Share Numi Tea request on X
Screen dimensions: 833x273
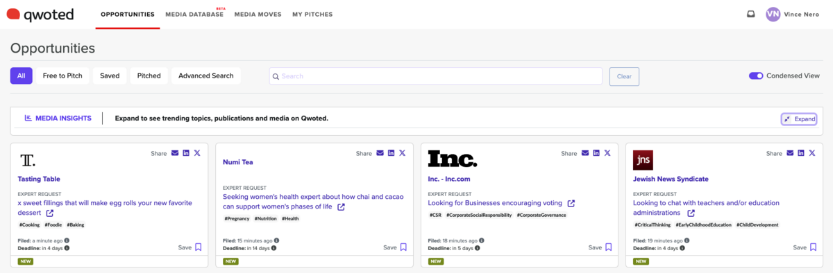click(403, 153)
